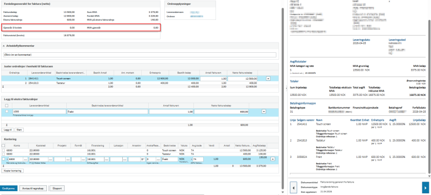Edit extra line Antall fakturert 1,00 field
This screenshot has width=431, height=195.
tap(171, 112)
